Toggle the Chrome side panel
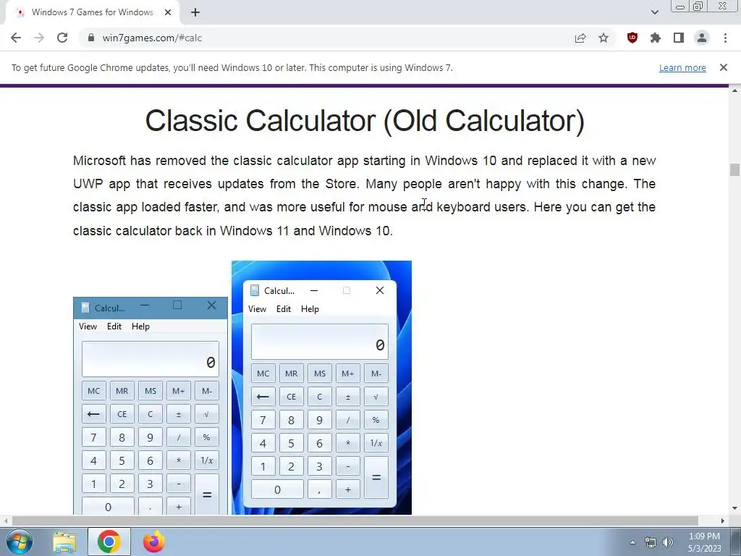Image resolution: width=741 pixels, height=556 pixels. pyautogui.click(x=679, y=38)
